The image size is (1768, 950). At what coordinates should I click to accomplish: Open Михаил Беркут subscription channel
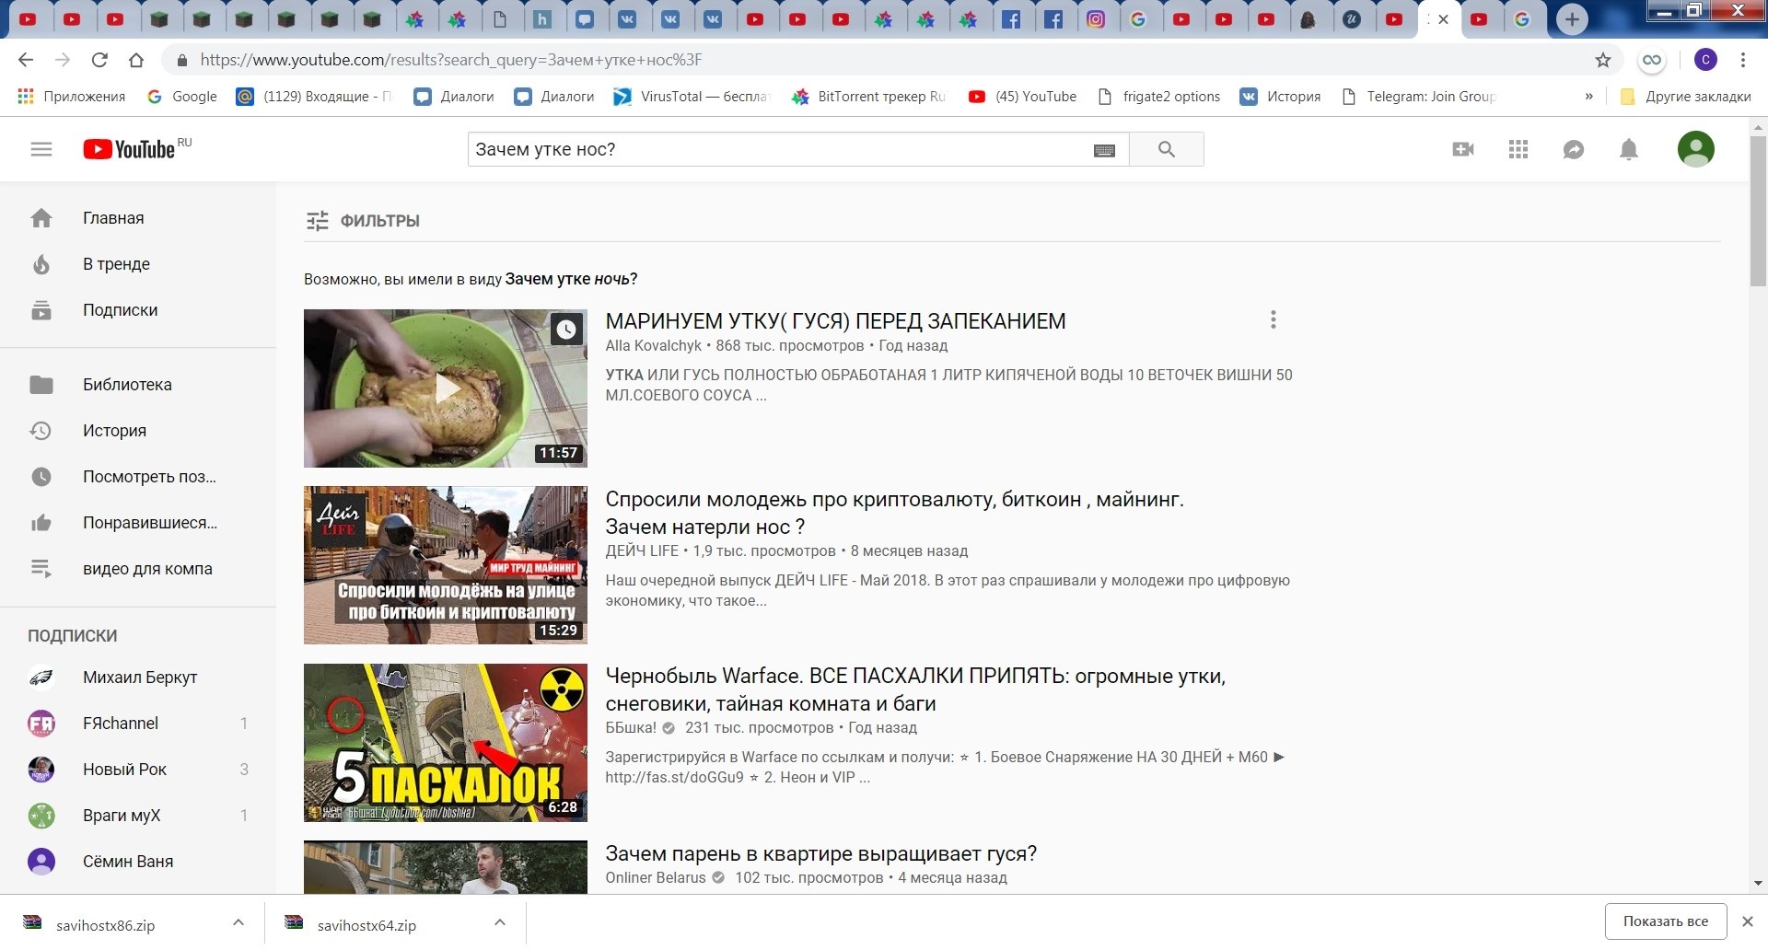pyautogui.click(x=138, y=678)
